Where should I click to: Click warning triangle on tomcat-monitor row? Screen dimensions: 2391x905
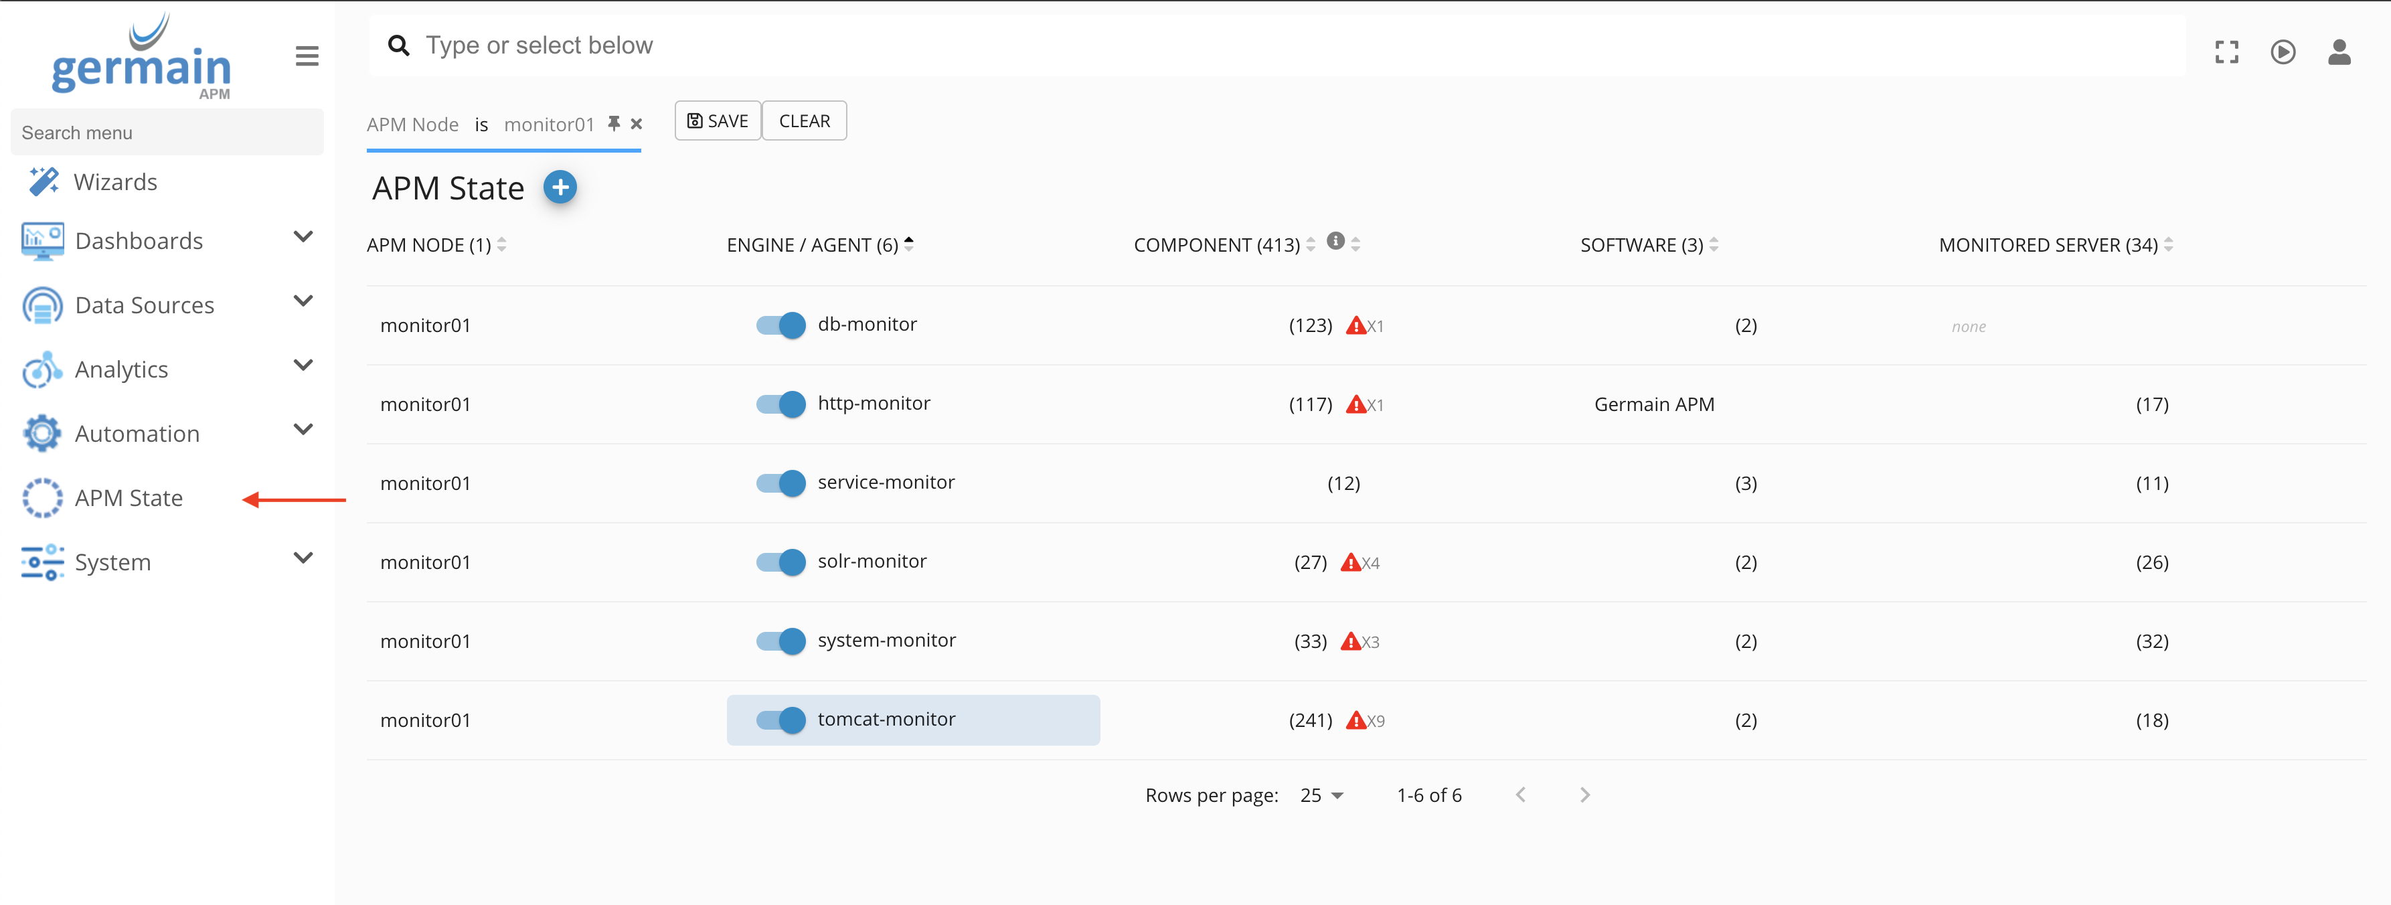1355,720
